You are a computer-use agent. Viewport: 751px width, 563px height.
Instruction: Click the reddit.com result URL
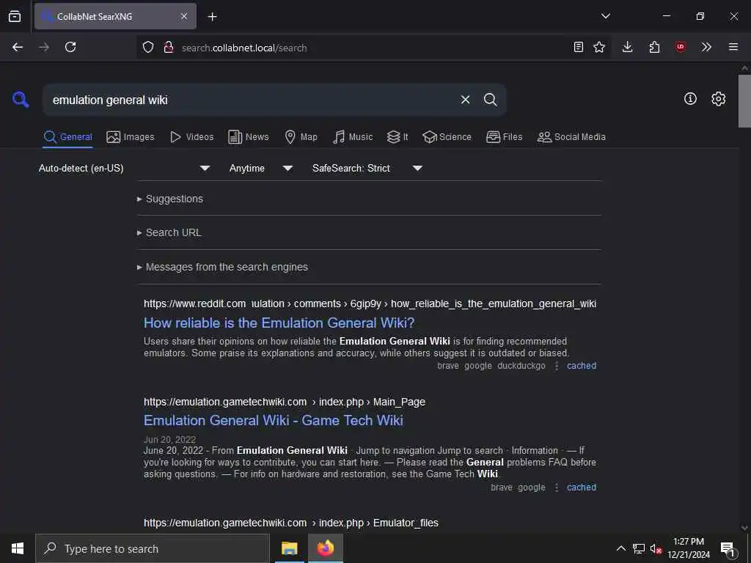click(x=370, y=303)
